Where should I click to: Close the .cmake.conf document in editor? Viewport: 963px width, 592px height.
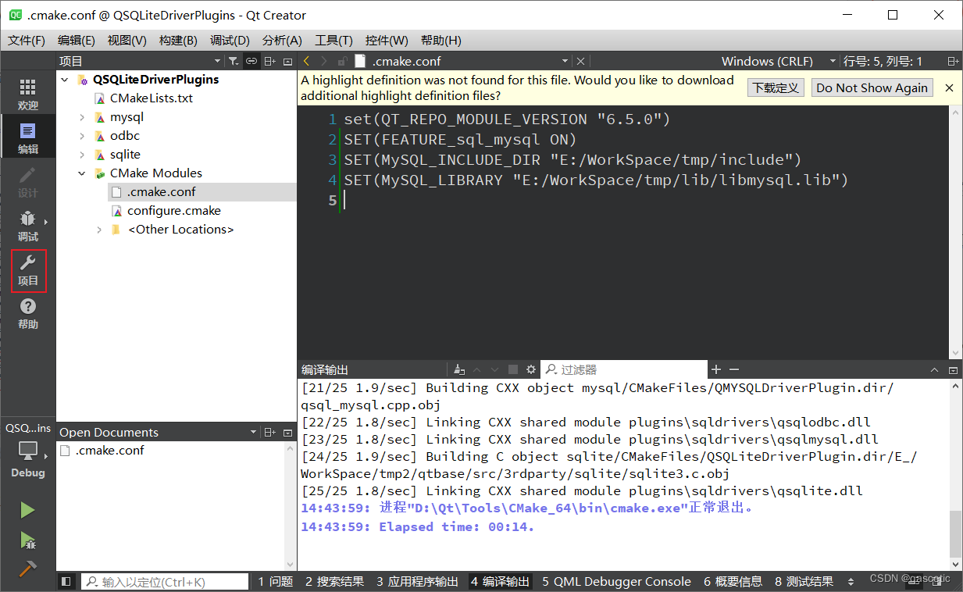[x=580, y=61]
